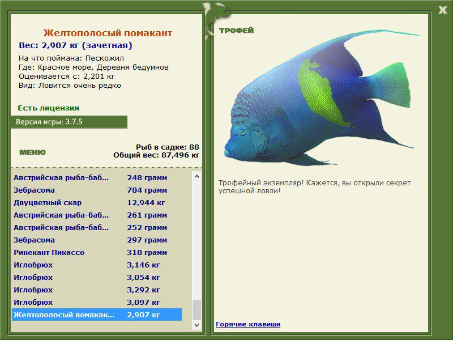Image resolution: width=453 pixels, height=340 pixels.
Task: Select highlighted Желтополосый помакант list row
Action: pos(97,314)
